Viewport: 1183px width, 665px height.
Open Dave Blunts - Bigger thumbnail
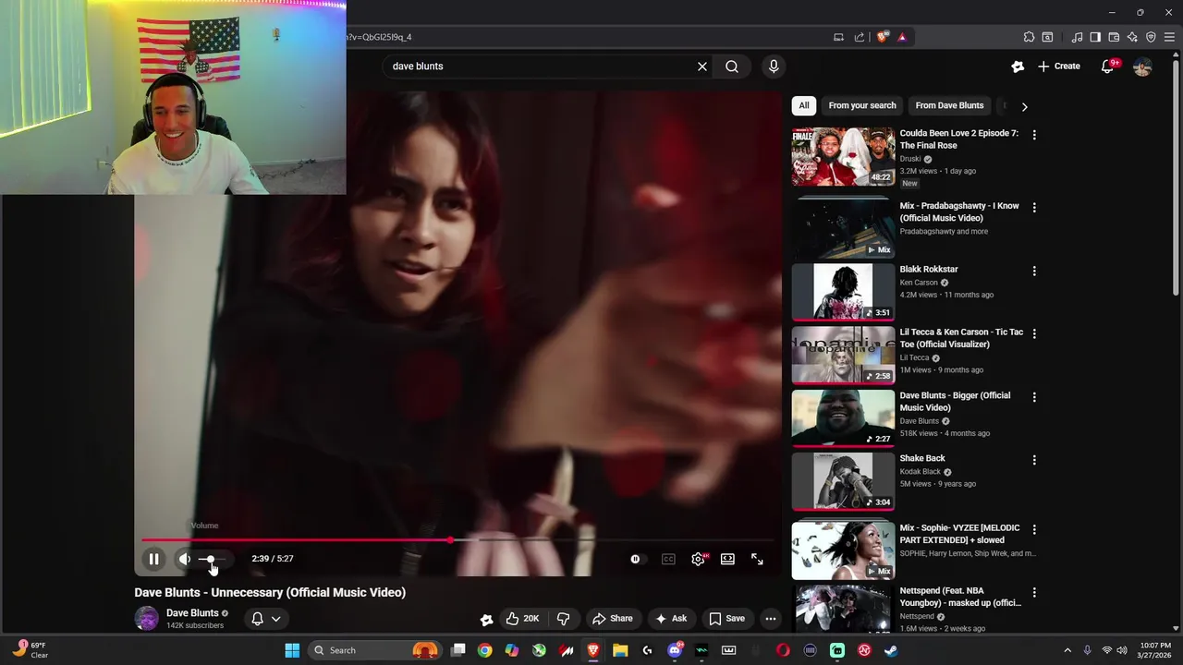point(843,417)
